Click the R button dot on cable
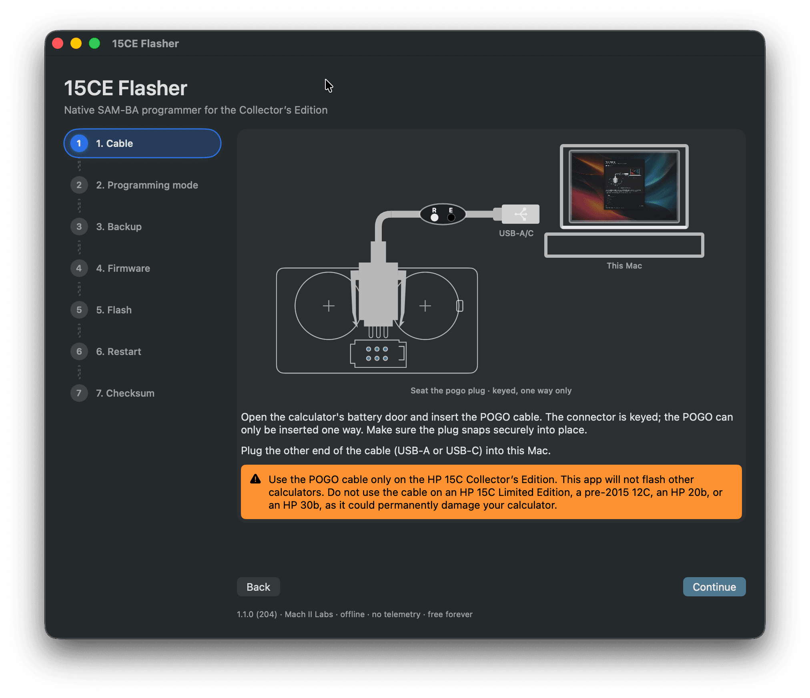This screenshot has height=698, width=810. pyautogui.click(x=434, y=217)
